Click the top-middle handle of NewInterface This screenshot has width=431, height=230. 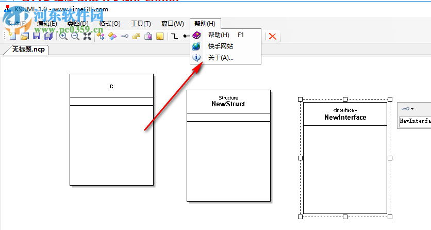click(345, 99)
